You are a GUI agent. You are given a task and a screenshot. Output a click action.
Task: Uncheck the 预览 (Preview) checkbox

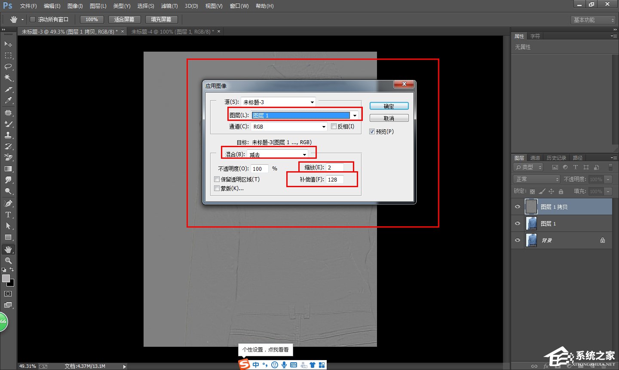372,132
